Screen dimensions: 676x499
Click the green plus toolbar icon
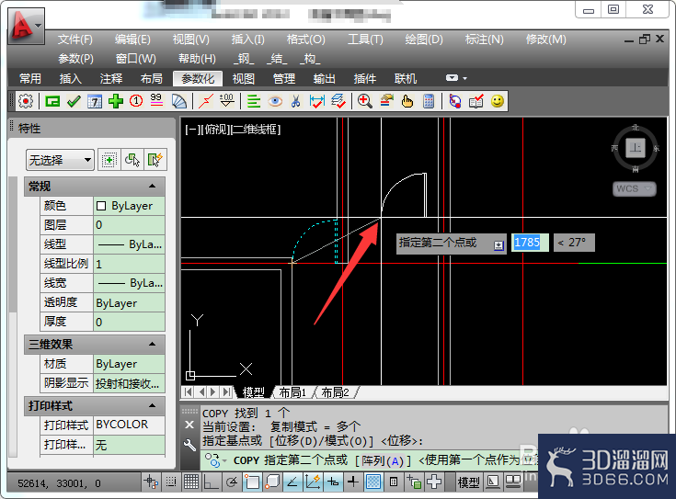[116, 102]
